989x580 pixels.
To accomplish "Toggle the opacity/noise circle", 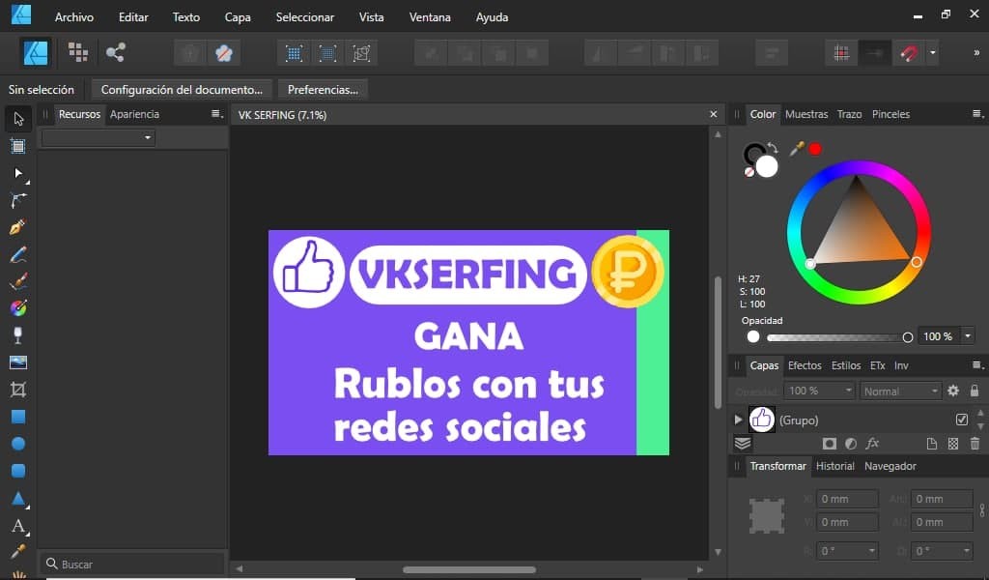I will coord(753,337).
